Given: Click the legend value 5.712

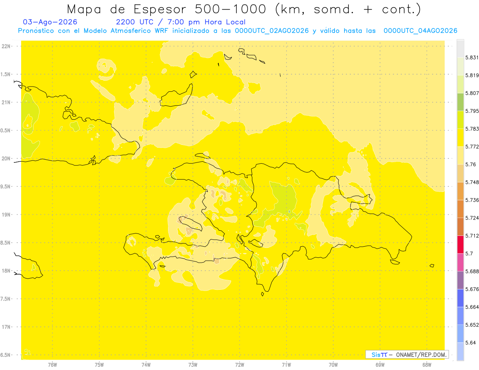Looking at the screenshot, I should click(x=472, y=235).
